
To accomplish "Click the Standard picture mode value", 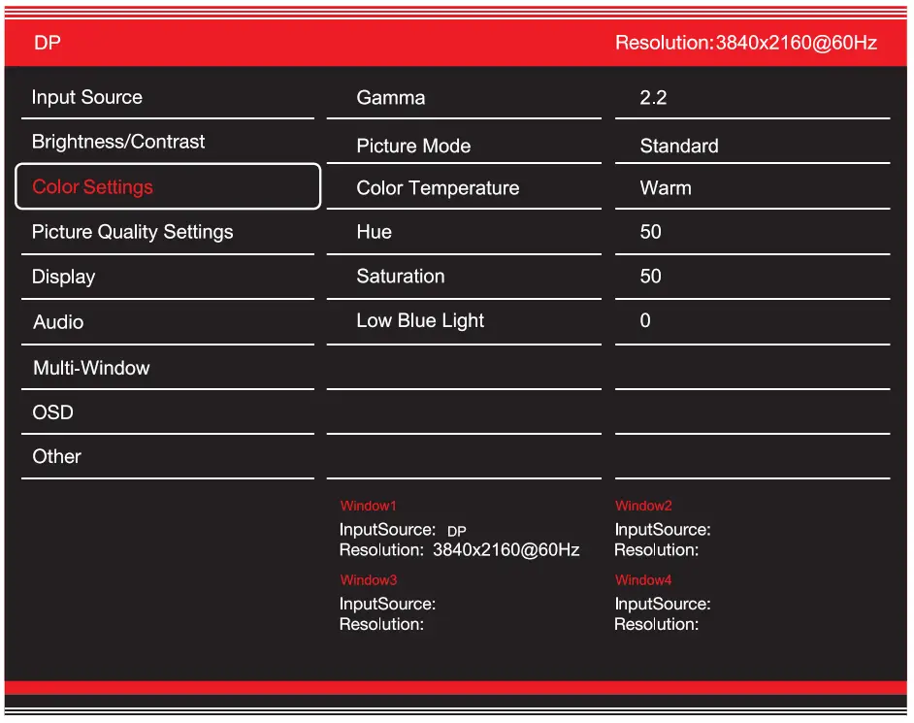I will tap(678, 146).
